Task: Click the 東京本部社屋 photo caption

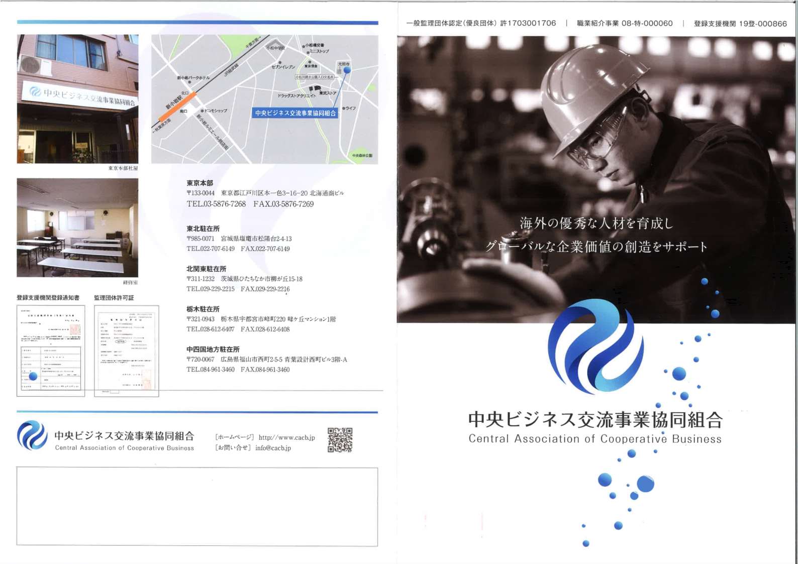Action: tap(123, 168)
